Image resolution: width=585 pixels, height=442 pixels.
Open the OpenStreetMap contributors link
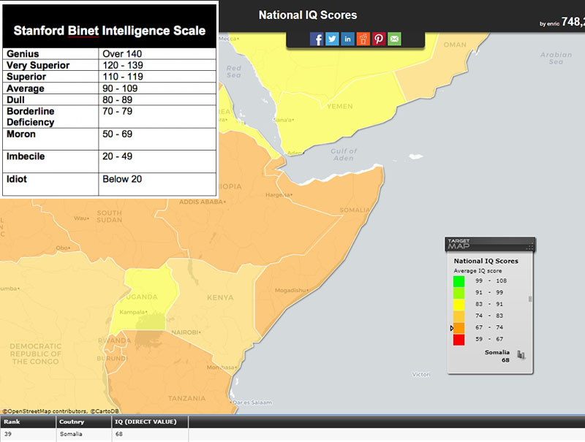tap(45, 411)
